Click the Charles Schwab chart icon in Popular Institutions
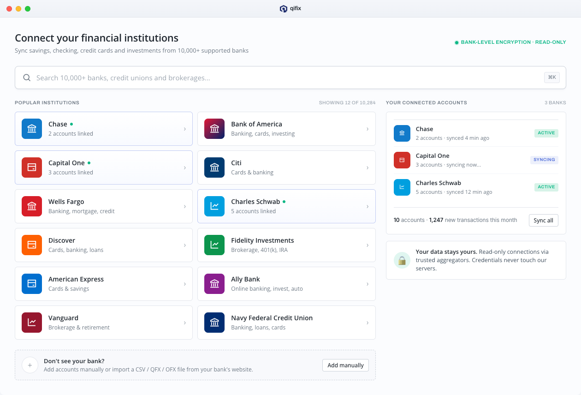Viewport: 581px width, 395px height. tap(214, 206)
